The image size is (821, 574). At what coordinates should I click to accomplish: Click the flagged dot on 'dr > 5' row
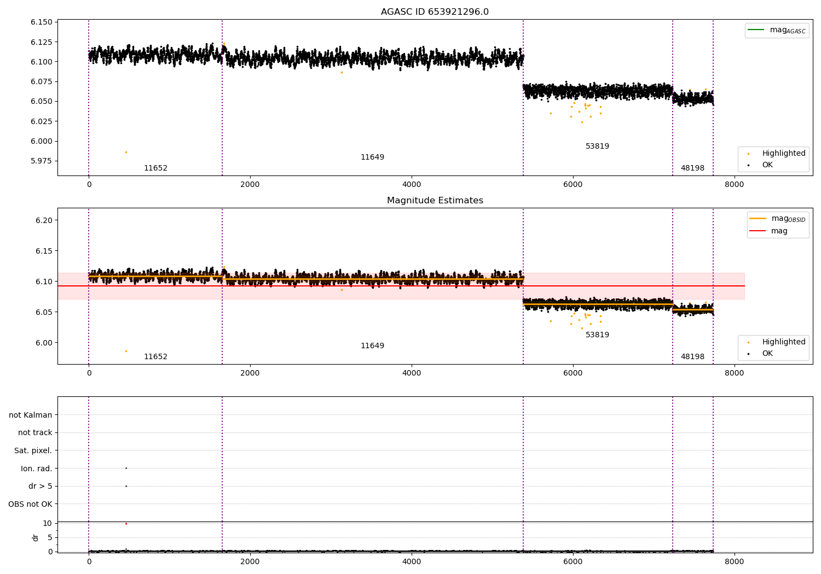coord(126,486)
